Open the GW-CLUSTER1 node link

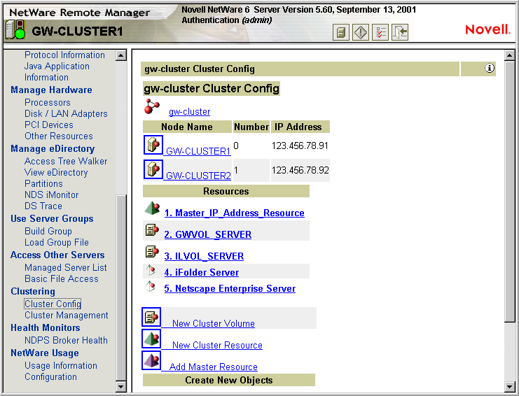[x=198, y=151]
